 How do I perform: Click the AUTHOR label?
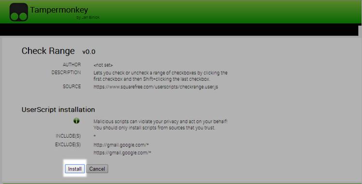72,65
